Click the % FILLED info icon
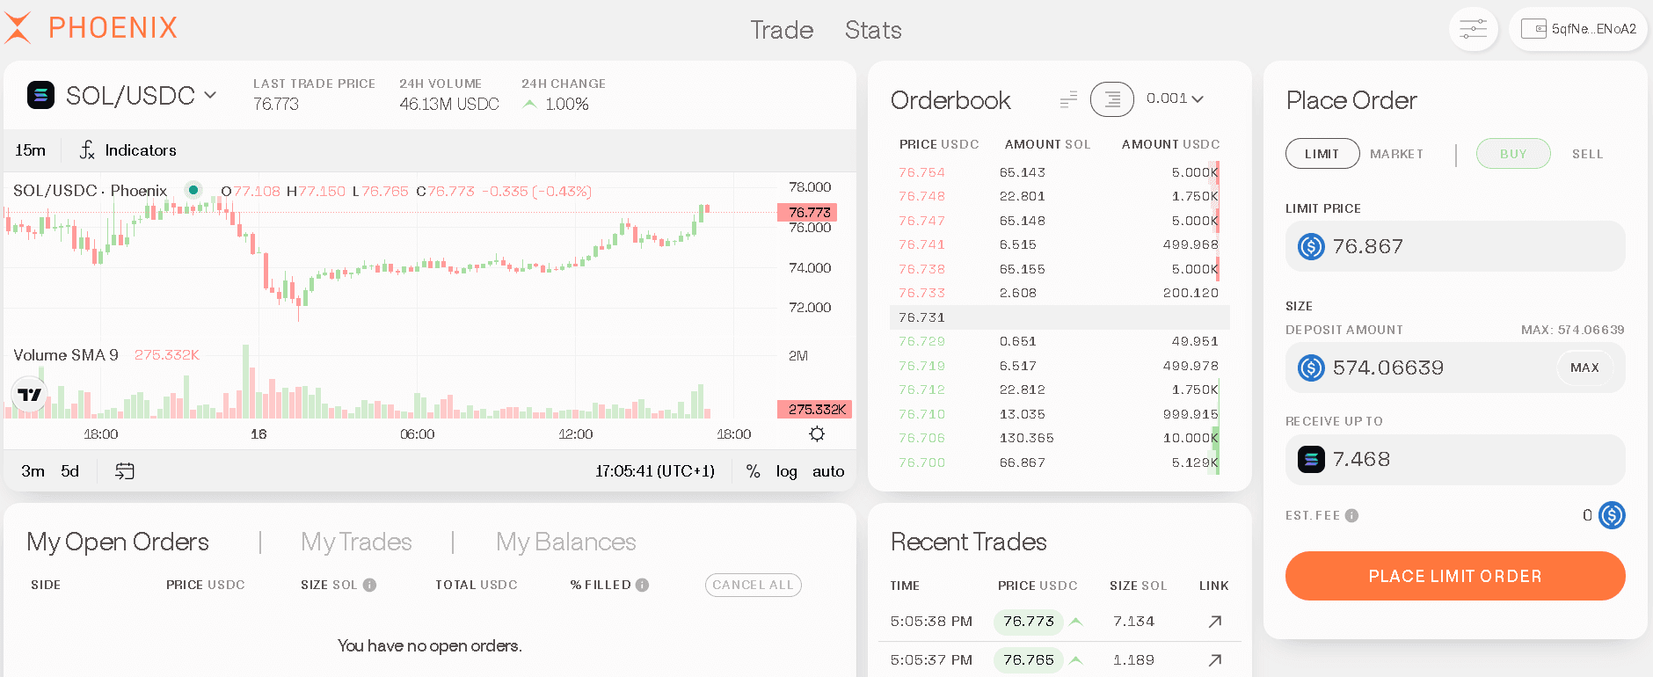The height and width of the screenshot is (677, 1653). tap(642, 585)
